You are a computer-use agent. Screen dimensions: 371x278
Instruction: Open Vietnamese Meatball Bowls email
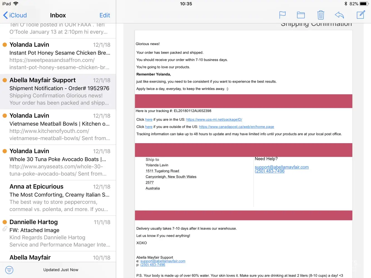[x=60, y=127]
